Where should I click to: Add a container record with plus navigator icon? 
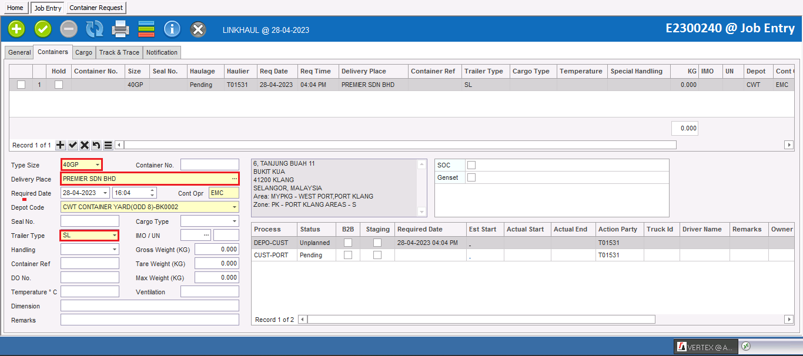coord(61,145)
